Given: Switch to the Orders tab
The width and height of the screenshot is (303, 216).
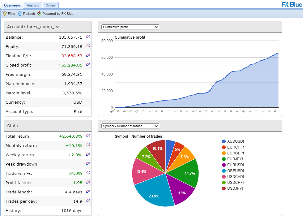Looking at the screenshot, I should coord(51,5).
